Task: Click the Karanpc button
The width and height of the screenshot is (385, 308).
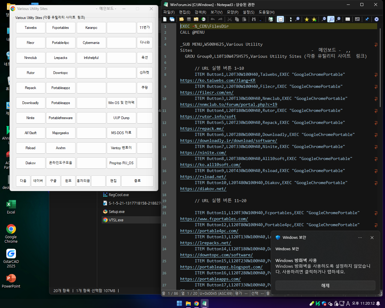Action: pos(91,28)
